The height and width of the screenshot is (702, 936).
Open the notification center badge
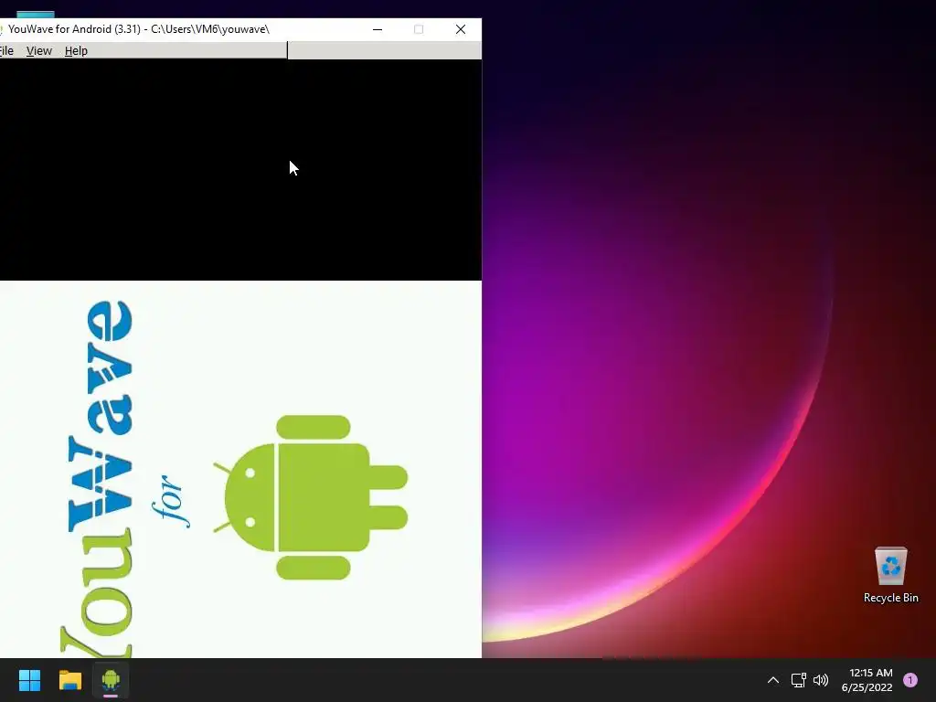click(909, 680)
